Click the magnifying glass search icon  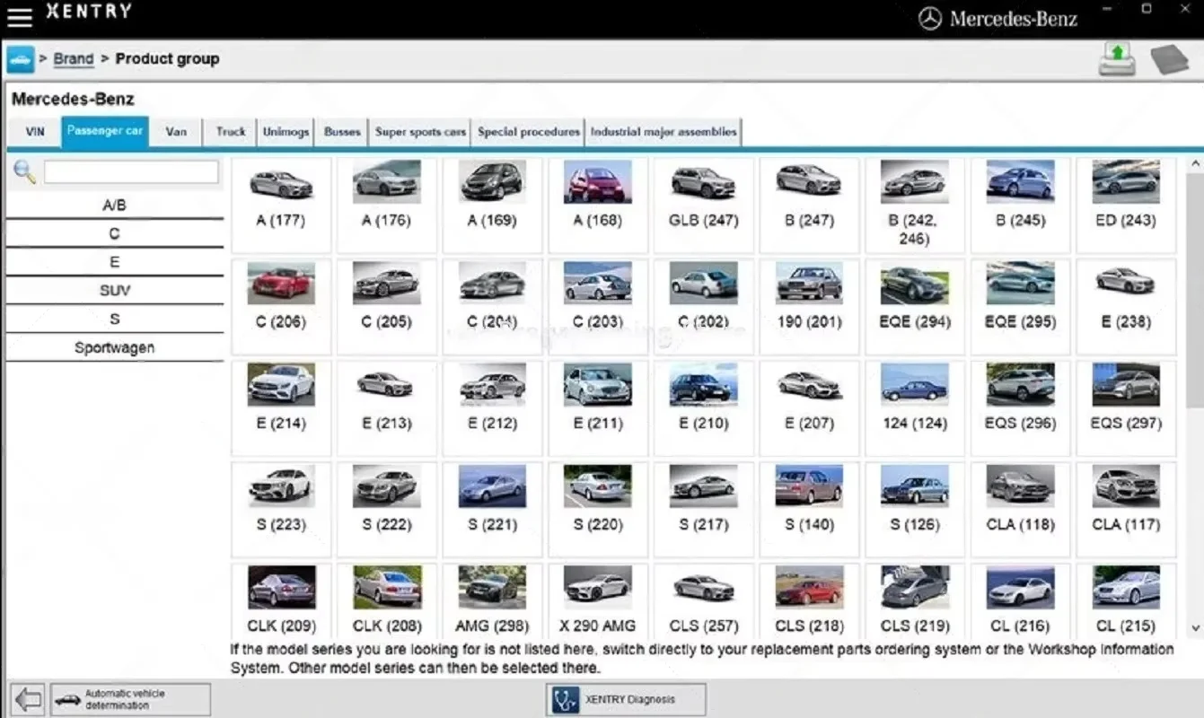click(x=24, y=172)
